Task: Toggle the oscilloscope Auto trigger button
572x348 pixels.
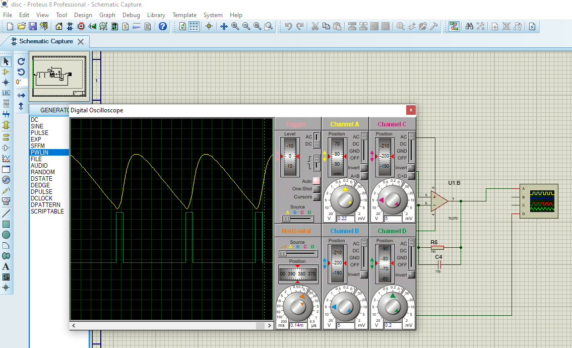Action: (316, 181)
